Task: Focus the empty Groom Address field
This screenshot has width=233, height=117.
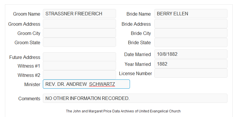Action: coord(79,24)
